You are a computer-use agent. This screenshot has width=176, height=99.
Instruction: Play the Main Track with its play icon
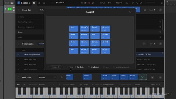62,77
